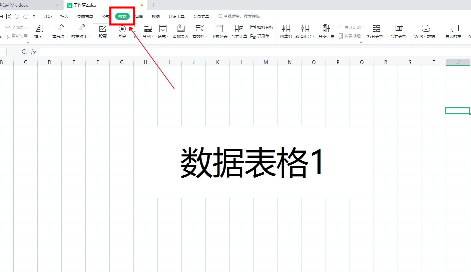Click the 模拟分析 what-if analysis button
The width and height of the screenshot is (471, 272).
262,28
